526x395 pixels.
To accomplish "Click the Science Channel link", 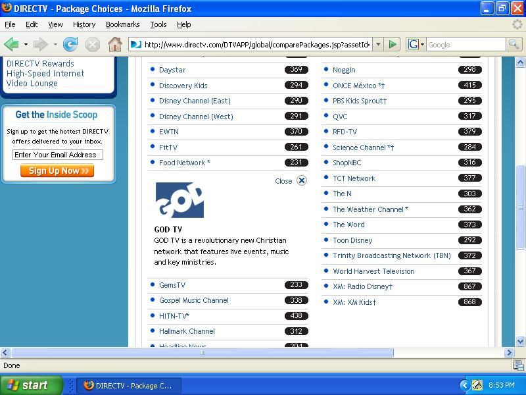I will (x=364, y=147).
